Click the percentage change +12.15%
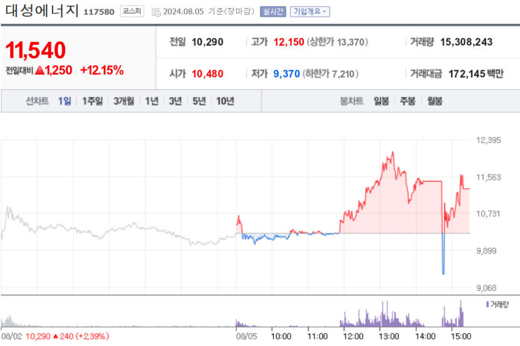520x346 pixels. click(x=102, y=70)
